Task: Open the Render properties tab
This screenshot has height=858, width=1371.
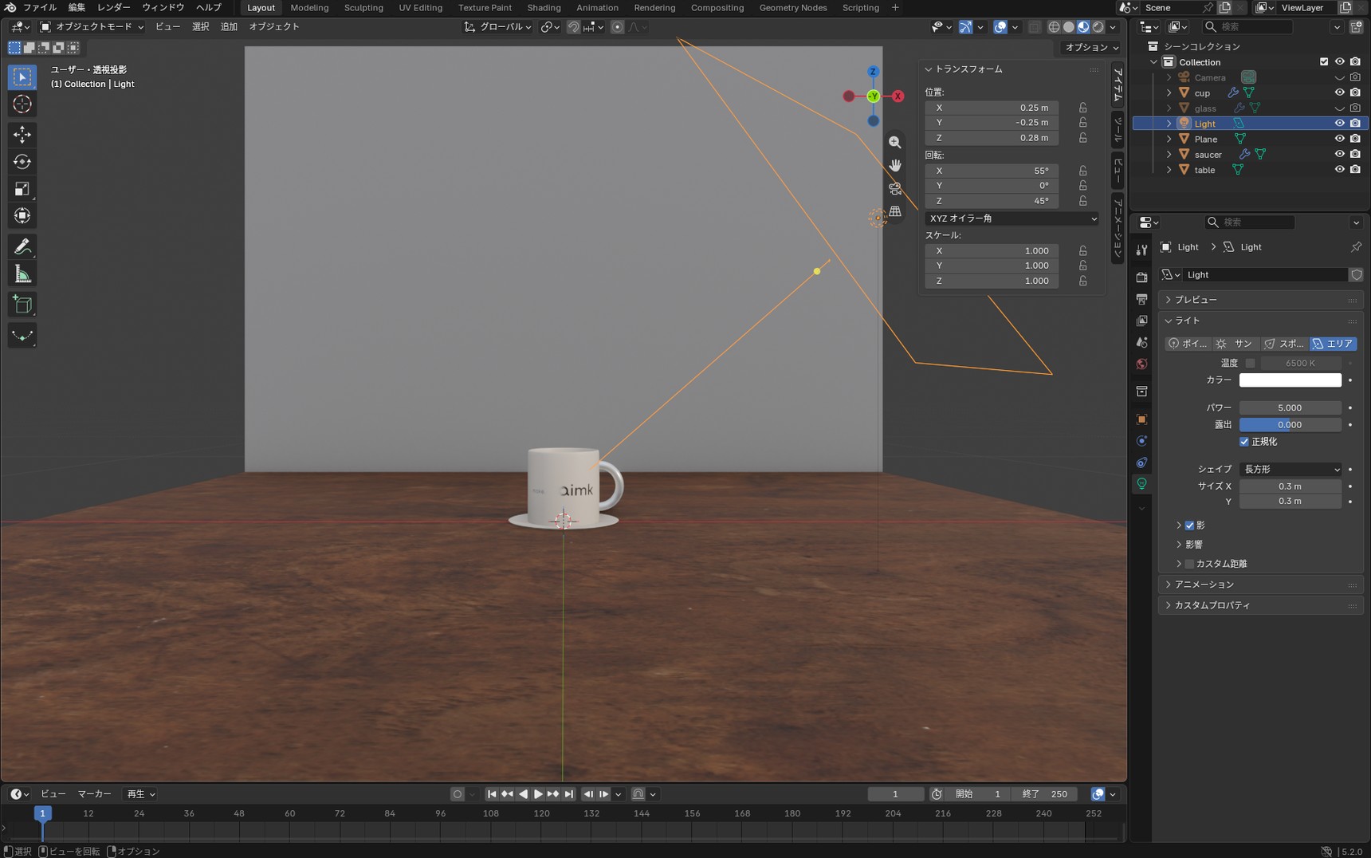Action: point(1141,277)
